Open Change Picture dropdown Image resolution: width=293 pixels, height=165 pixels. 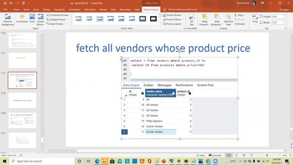coord(57,19)
